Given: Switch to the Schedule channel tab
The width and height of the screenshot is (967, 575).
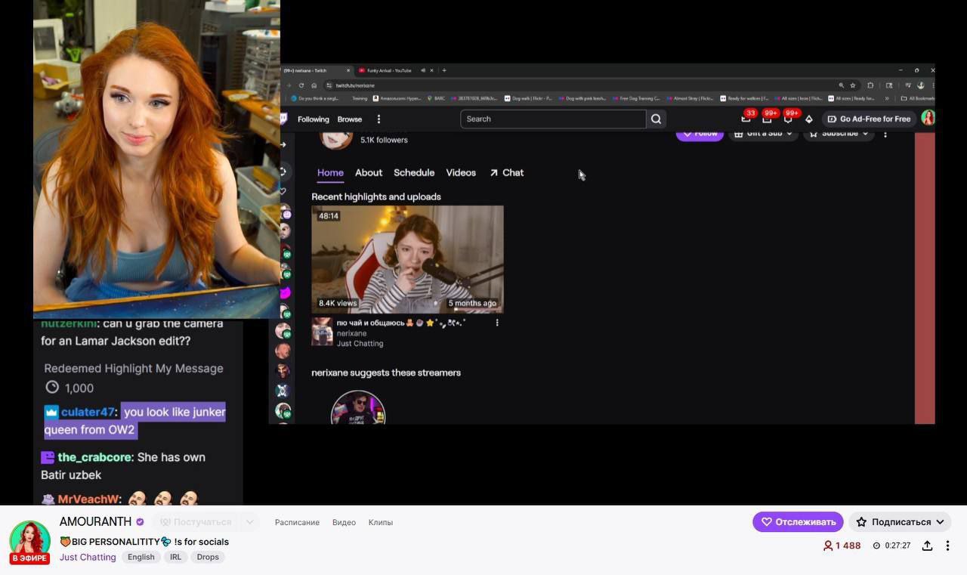Looking at the screenshot, I should tap(414, 173).
